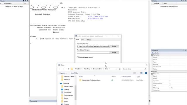
Task: Click the Dictionary filename input field
Action: coord(93,46)
